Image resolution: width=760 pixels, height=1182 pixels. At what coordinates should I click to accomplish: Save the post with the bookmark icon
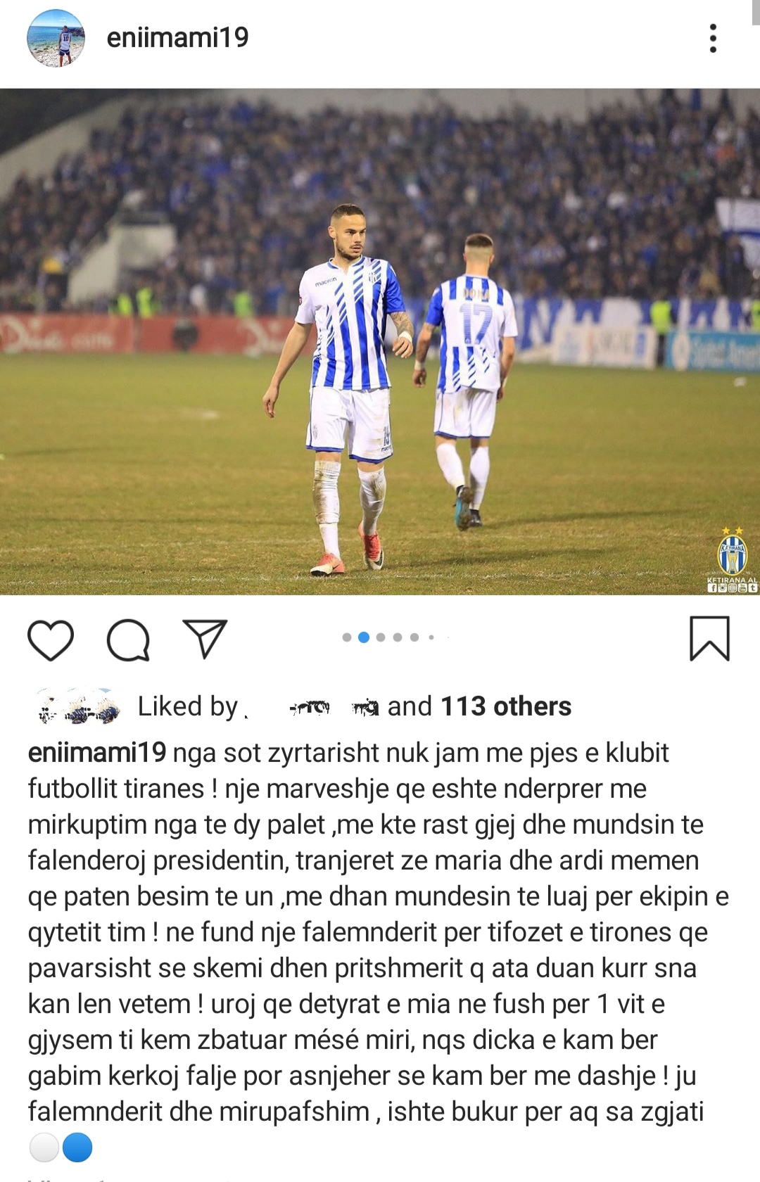pyautogui.click(x=709, y=639)
